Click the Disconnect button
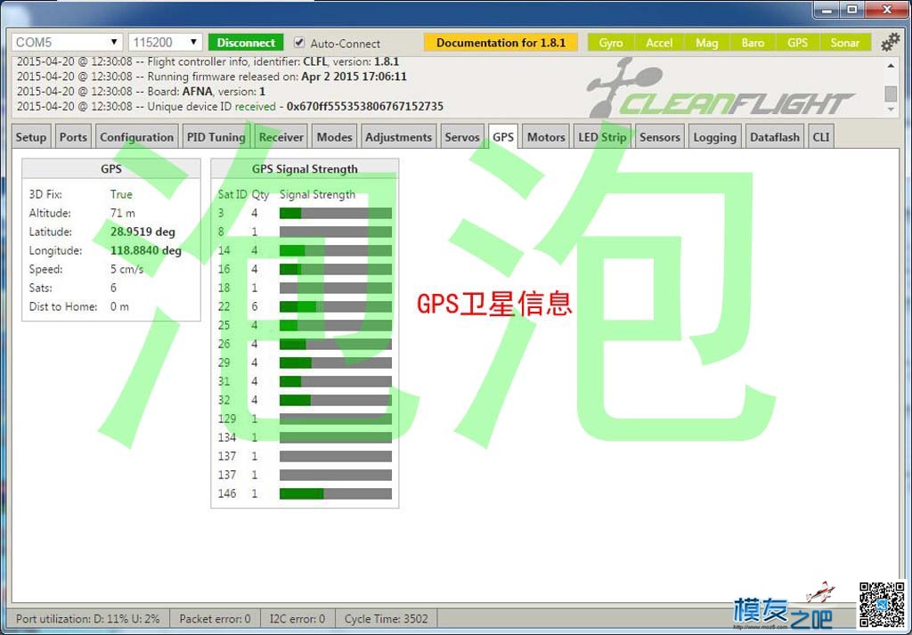 tap(246, 43)
